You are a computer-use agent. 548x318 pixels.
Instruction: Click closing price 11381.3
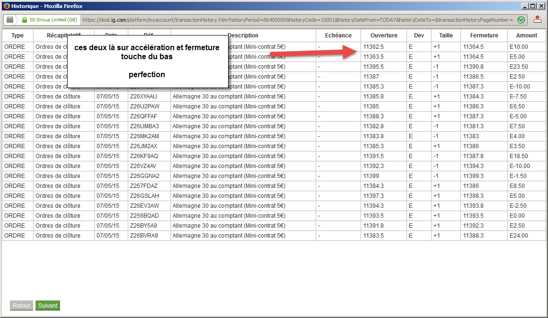coord(473,126)
